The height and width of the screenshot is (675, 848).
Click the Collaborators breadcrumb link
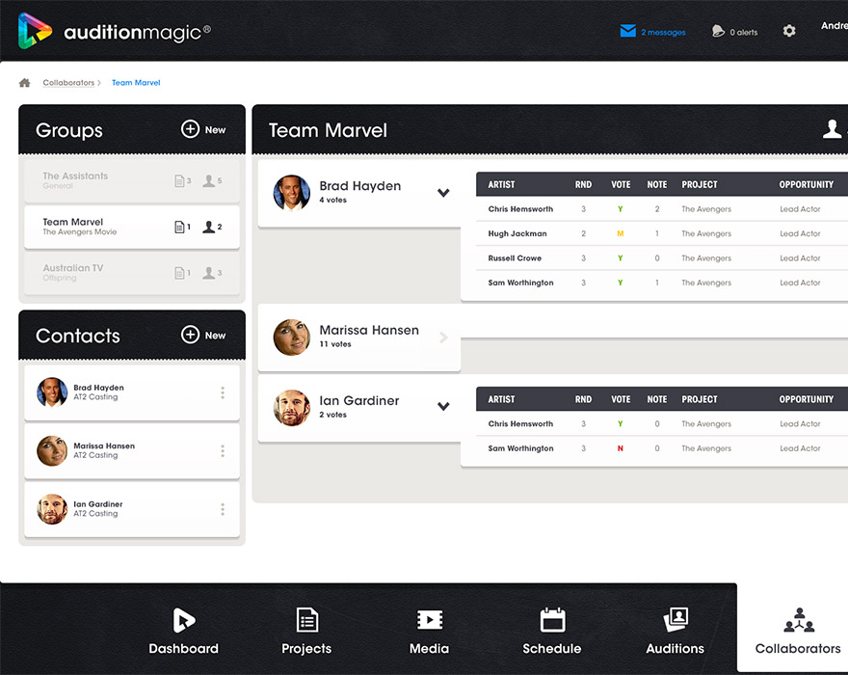click(68, 83)
